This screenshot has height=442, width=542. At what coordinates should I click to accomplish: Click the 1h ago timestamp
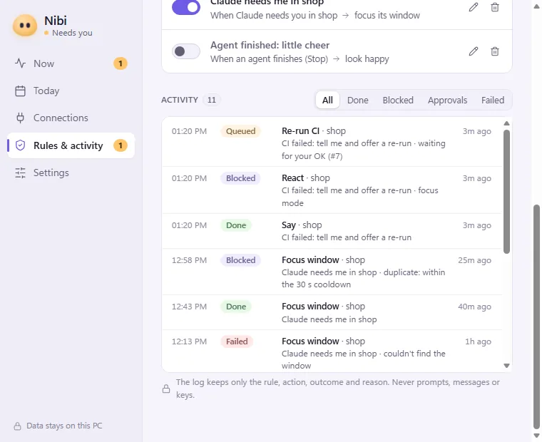click(x=478, y=341)
